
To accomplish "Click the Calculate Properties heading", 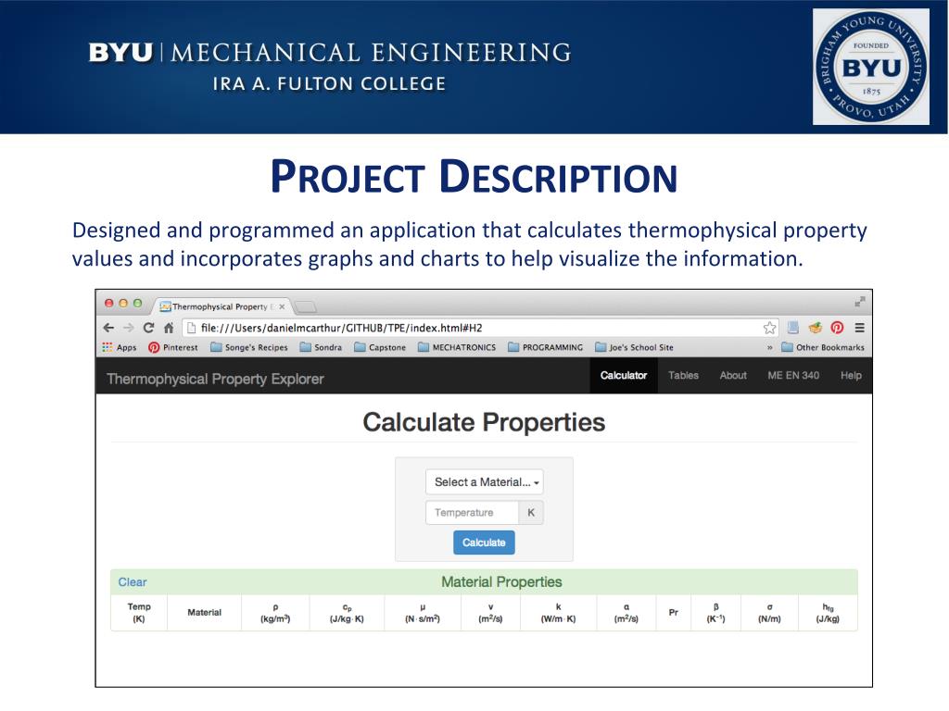I will (484, 422).
